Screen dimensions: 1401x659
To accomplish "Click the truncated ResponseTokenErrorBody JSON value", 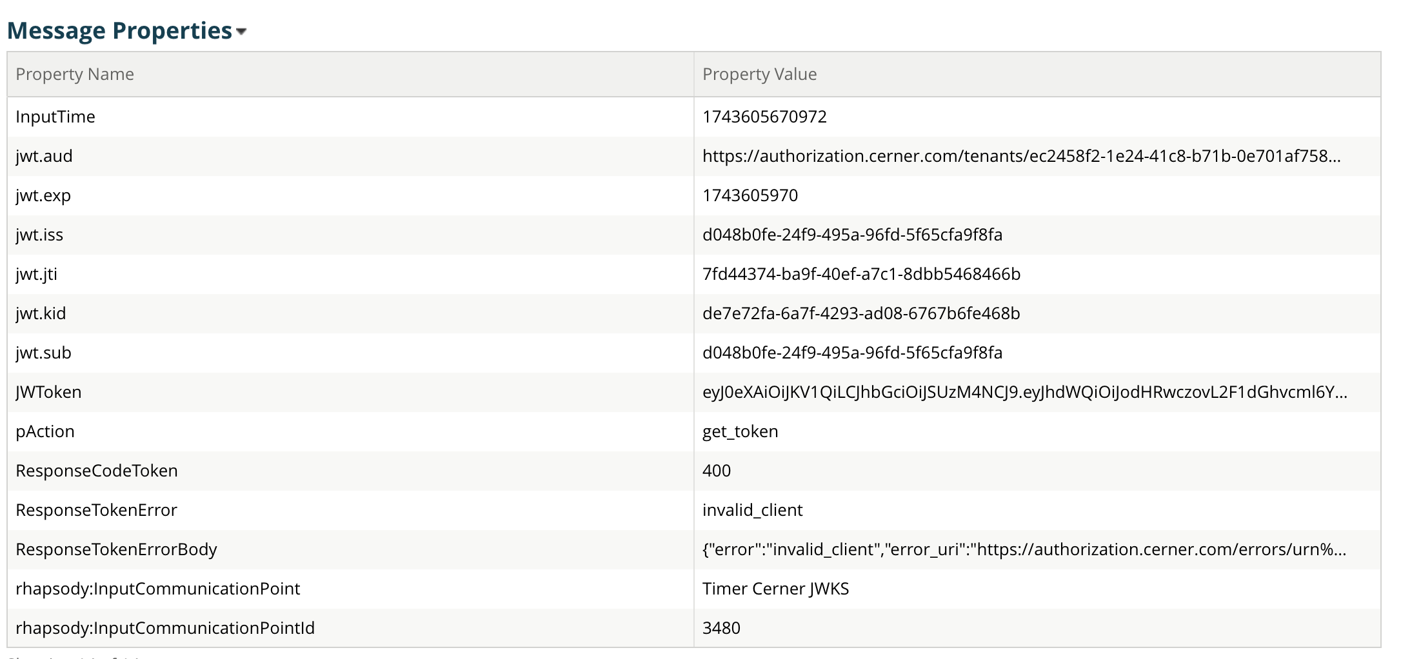I will click(x=1024, y=549).
